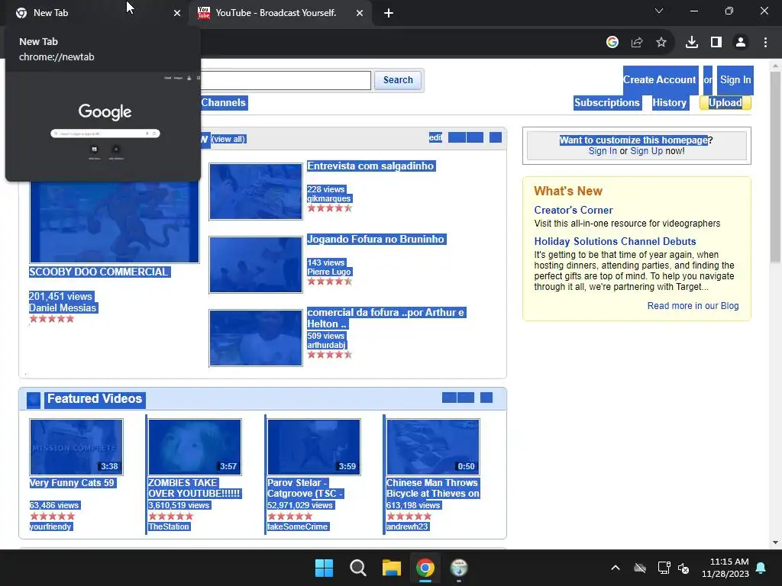The image size is (782, 586).
Task: Open File Explorer from taskbar
Action: [x=392, y=568]
